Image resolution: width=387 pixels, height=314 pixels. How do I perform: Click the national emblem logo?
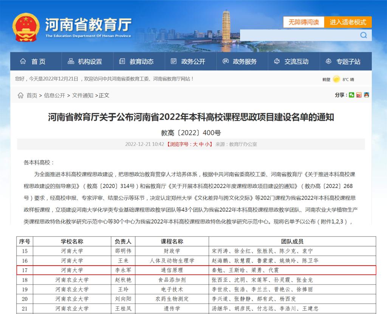click(x=26, y=28)
